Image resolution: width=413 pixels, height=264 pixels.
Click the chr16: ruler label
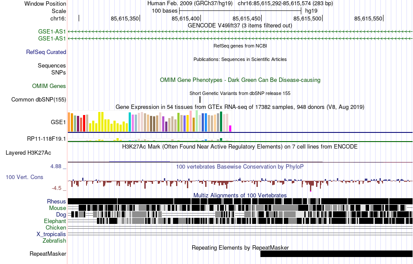[58, 18]
